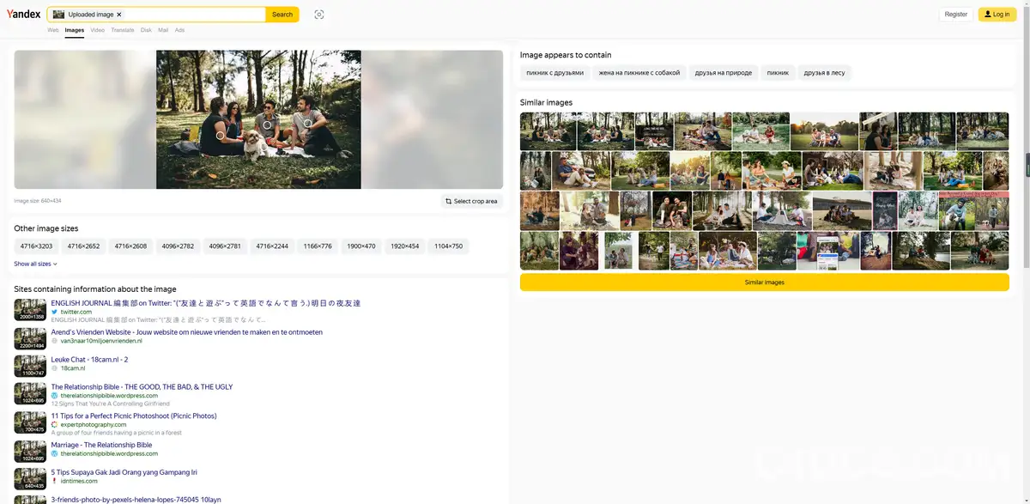Viewport: 1030px width, 504px height.
Task: Open the Register link
Action: [x=955, y=14]
